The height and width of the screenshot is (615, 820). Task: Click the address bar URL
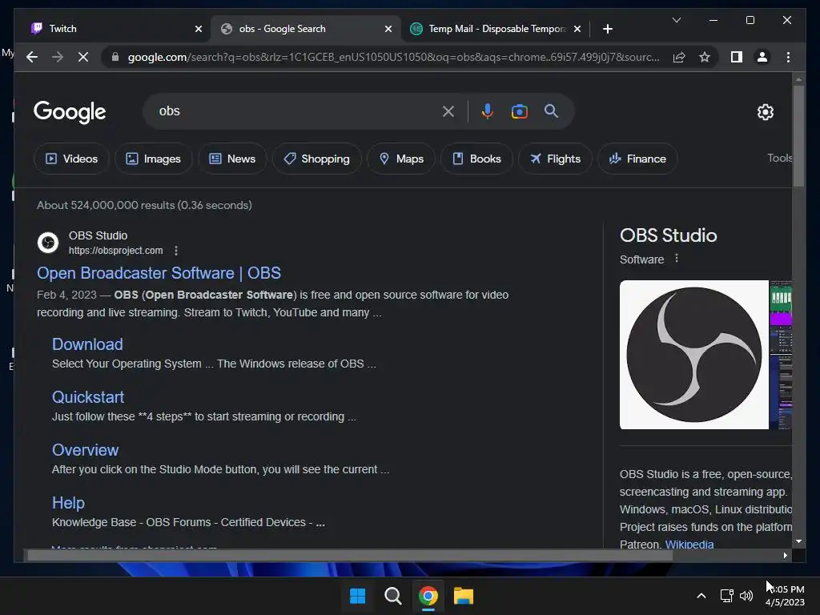pos(393,57)
